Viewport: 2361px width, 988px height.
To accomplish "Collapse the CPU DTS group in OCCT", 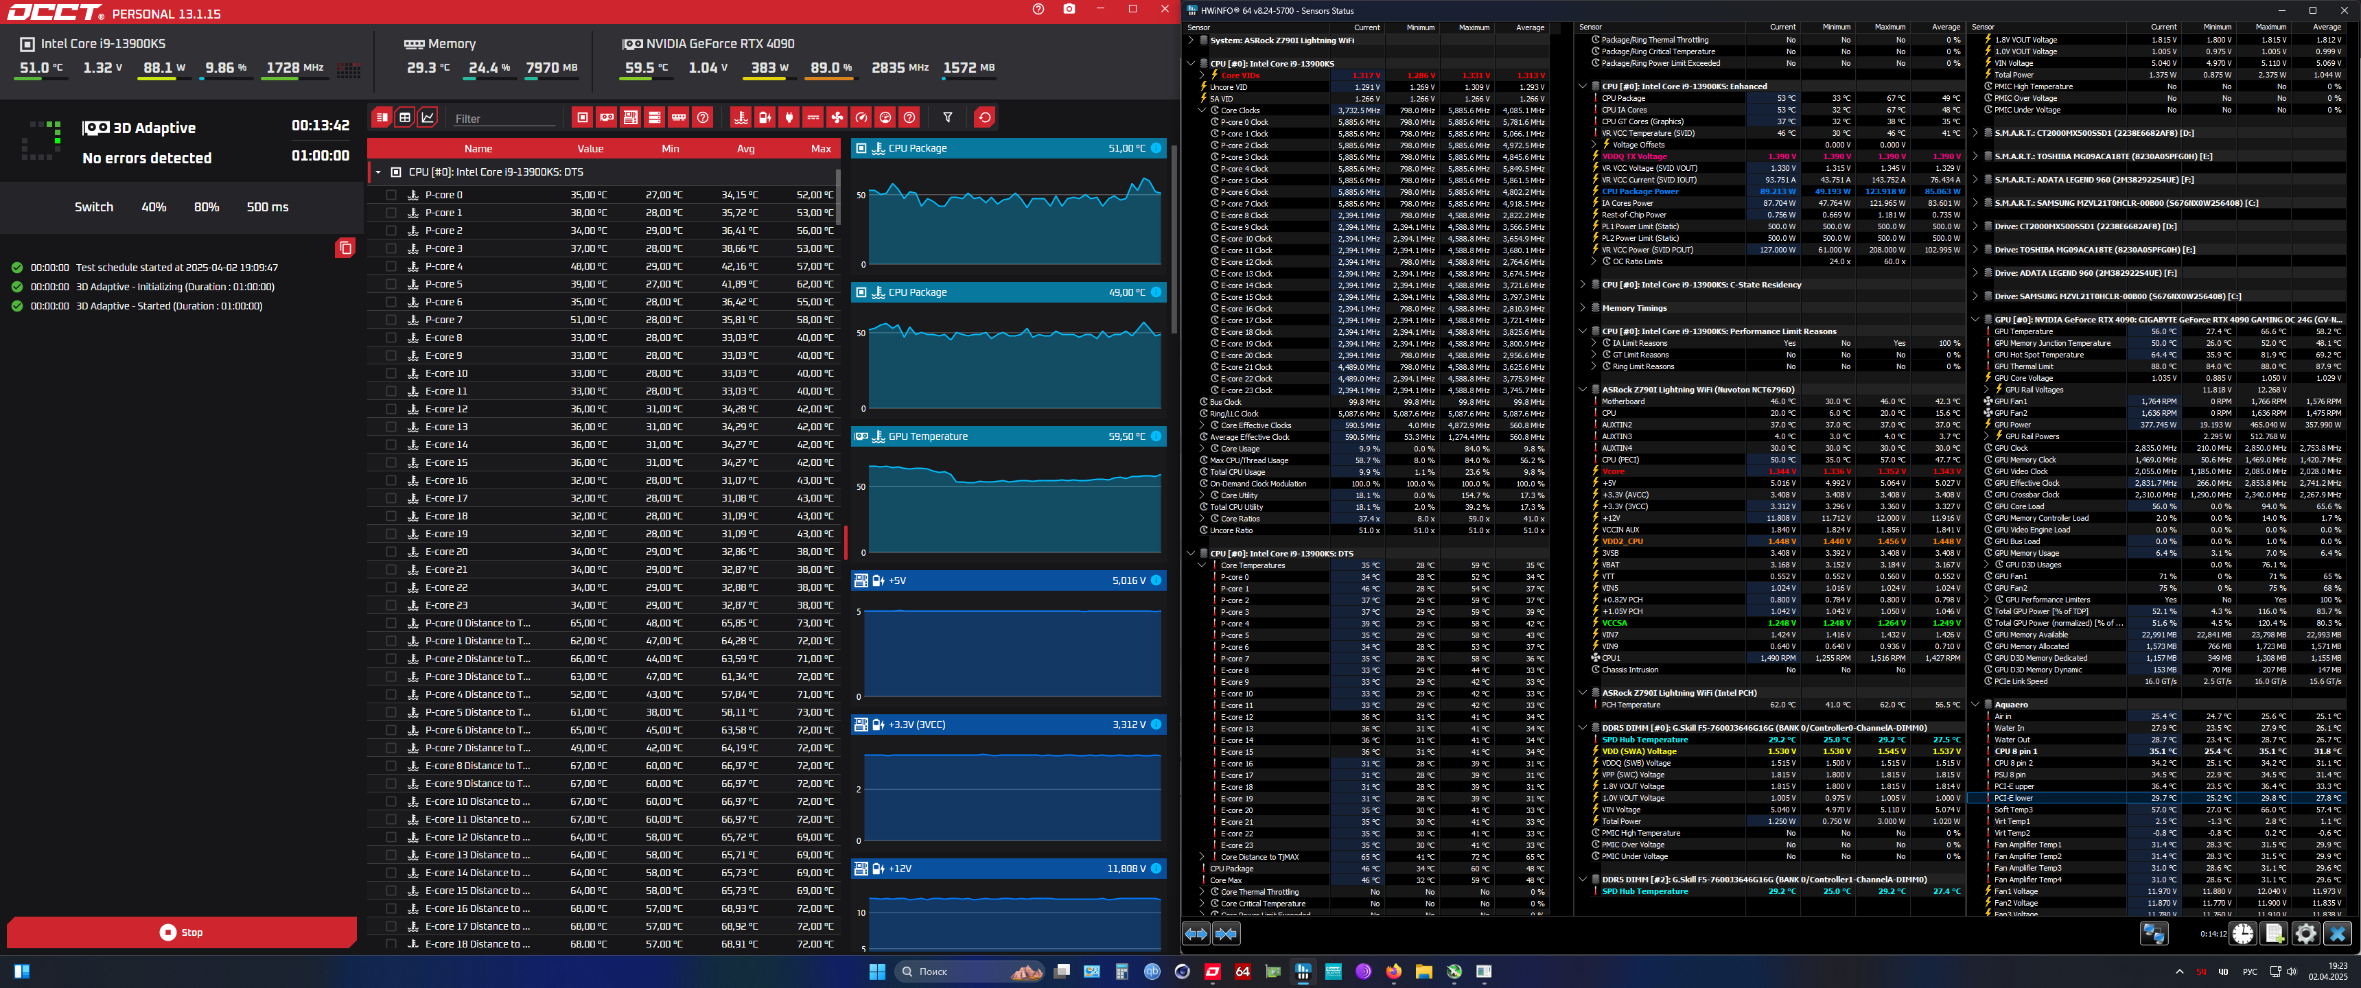I will click(x=379, y=172).
